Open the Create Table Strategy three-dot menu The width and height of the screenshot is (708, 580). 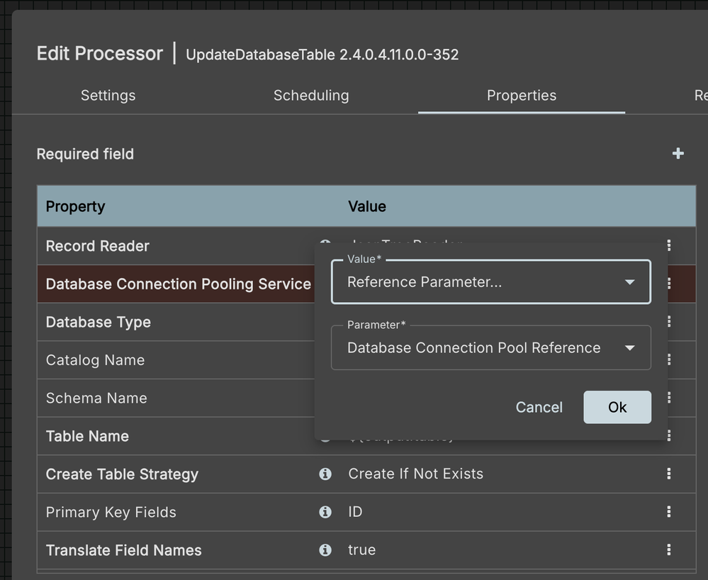point(668,474)
